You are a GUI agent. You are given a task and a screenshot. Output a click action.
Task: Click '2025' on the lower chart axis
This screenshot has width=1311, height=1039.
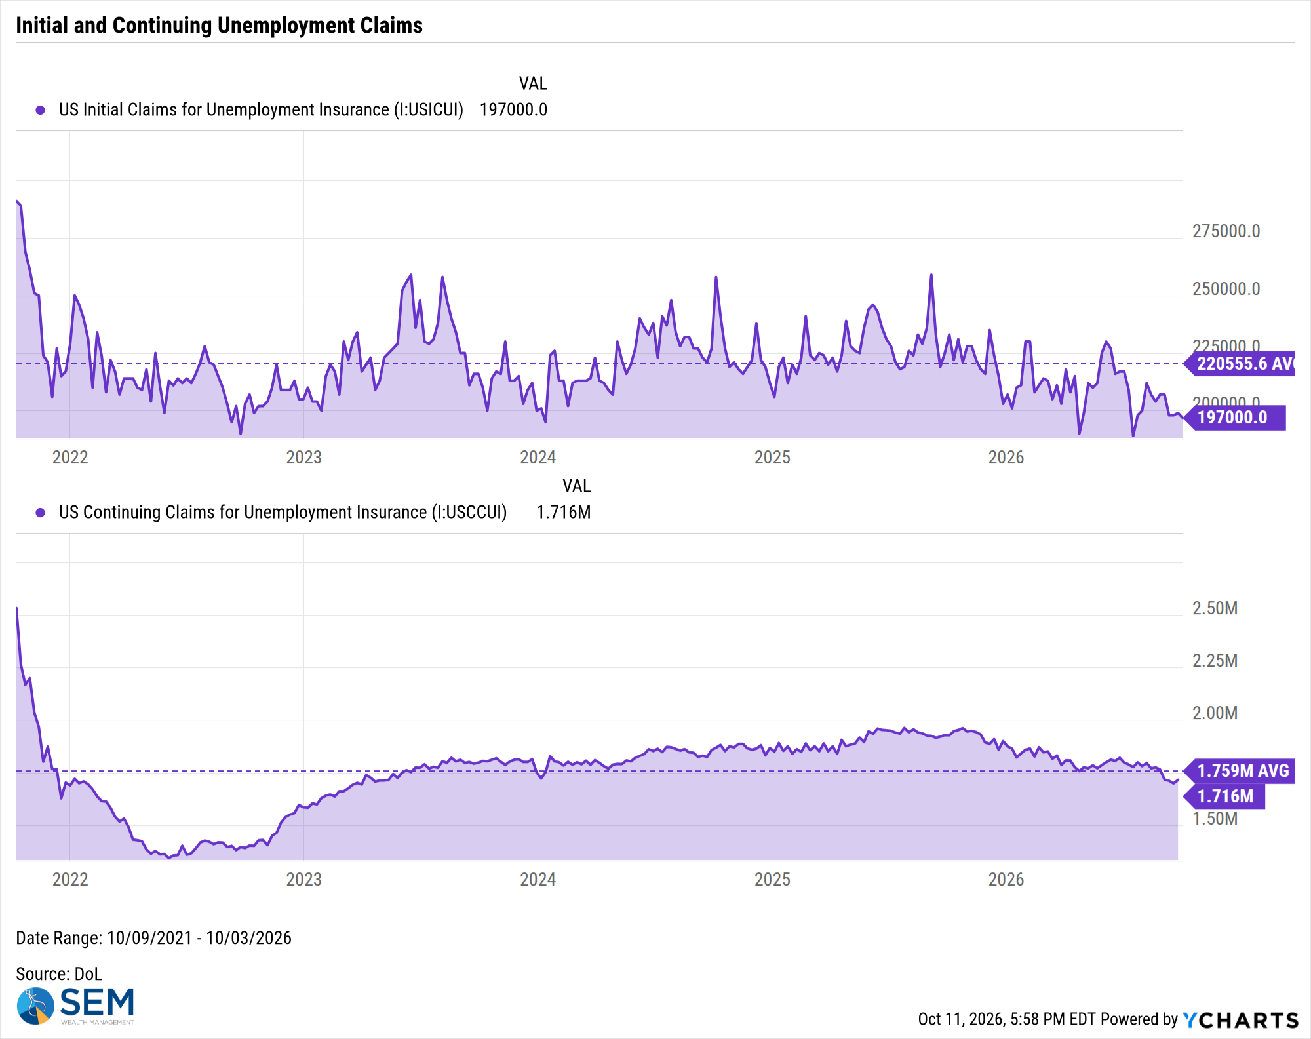[772, 880]
